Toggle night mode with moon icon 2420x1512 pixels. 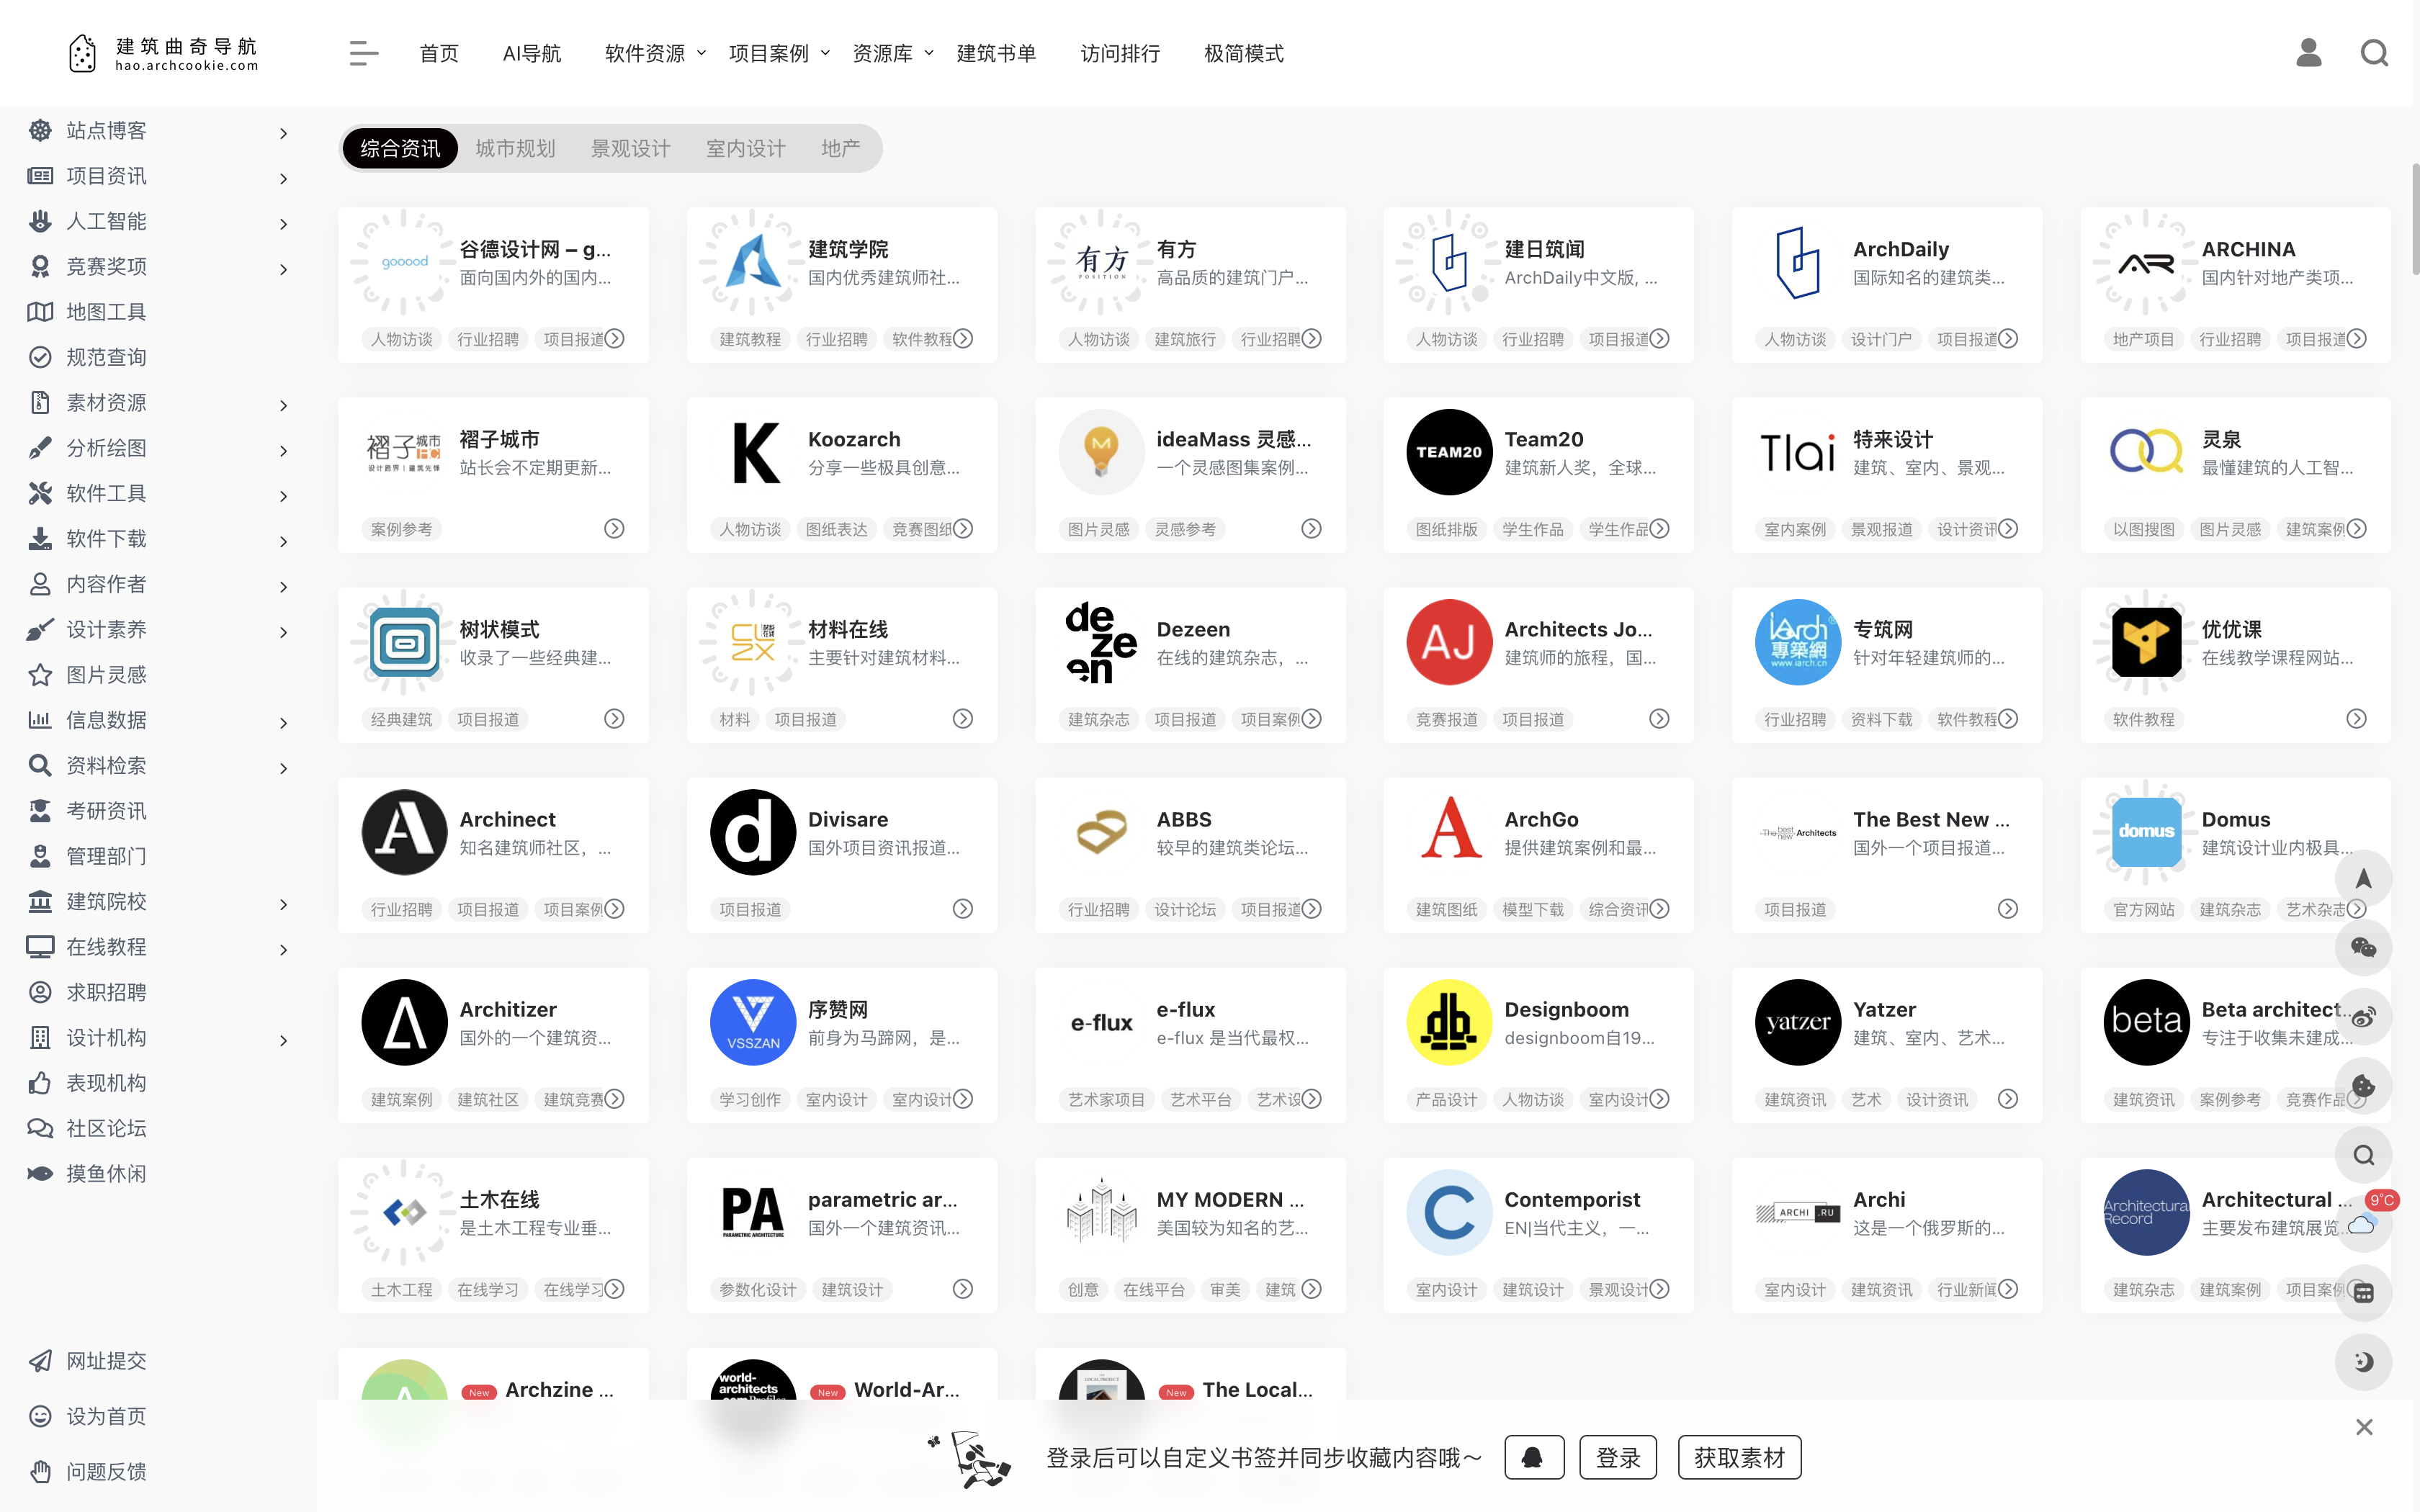pyautogui.click(x=2363, y=1362)
